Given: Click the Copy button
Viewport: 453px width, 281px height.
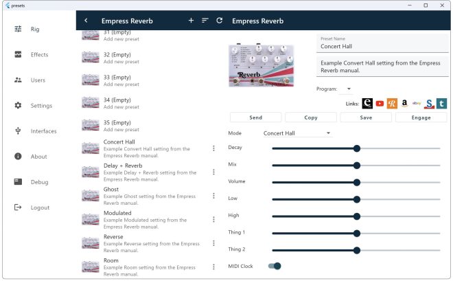Looking at the screenshot, I should click(311, 117).
